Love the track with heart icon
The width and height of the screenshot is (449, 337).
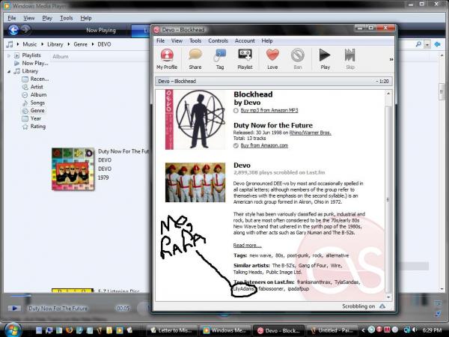pos(272,59)
